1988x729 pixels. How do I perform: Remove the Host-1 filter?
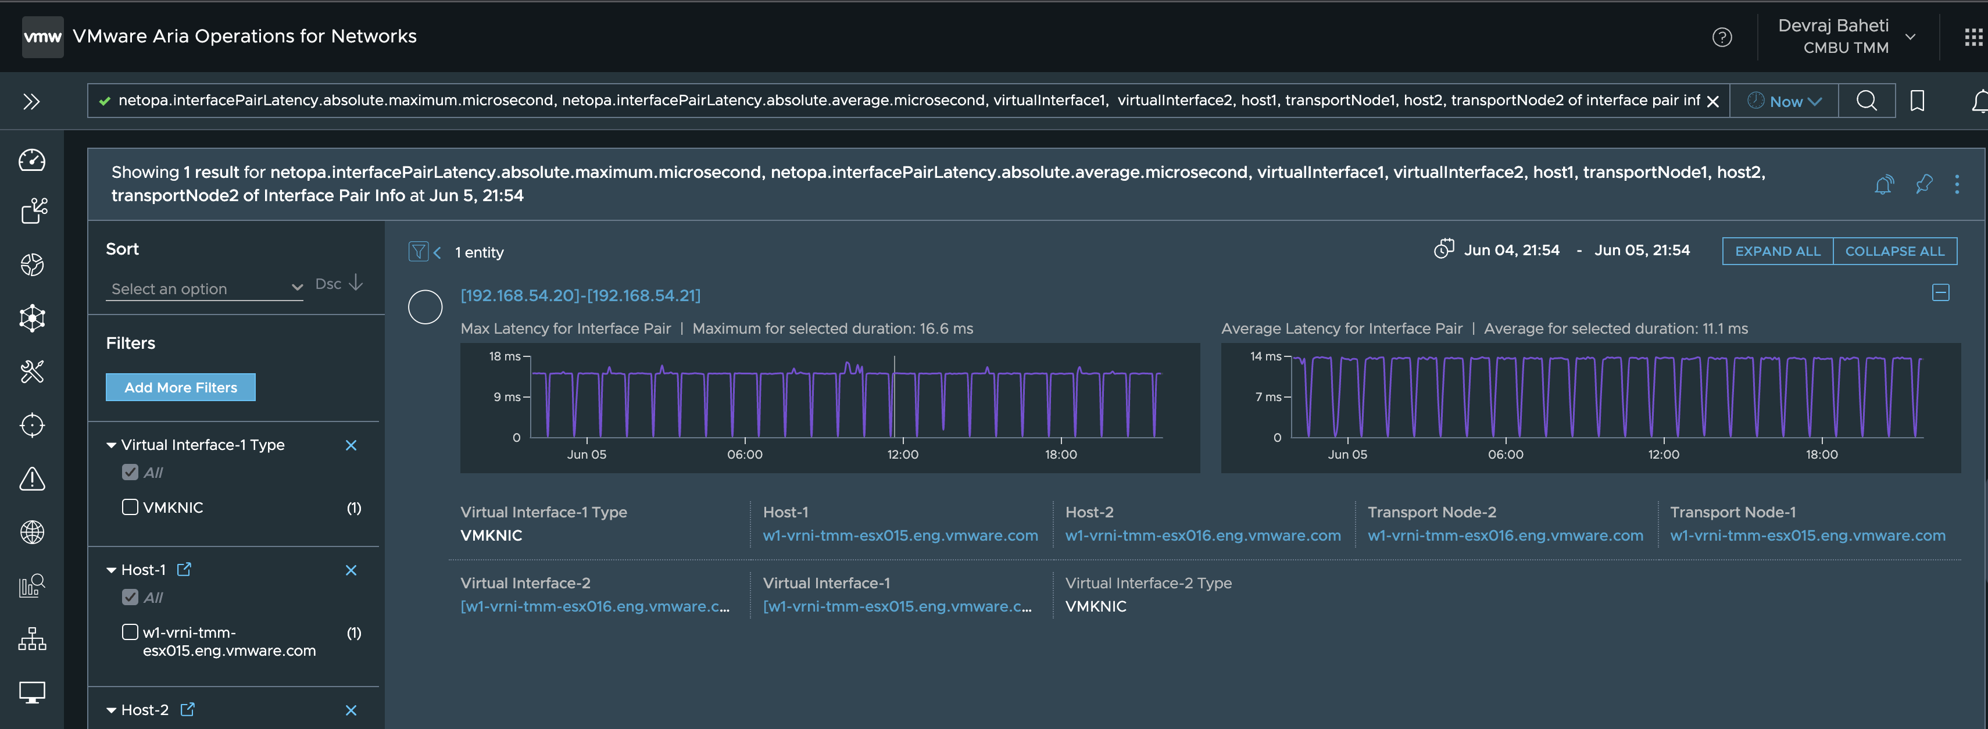[x=351, y=570]
